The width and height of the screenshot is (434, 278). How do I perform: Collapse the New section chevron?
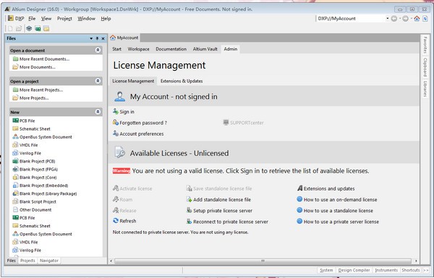[98, 112]
